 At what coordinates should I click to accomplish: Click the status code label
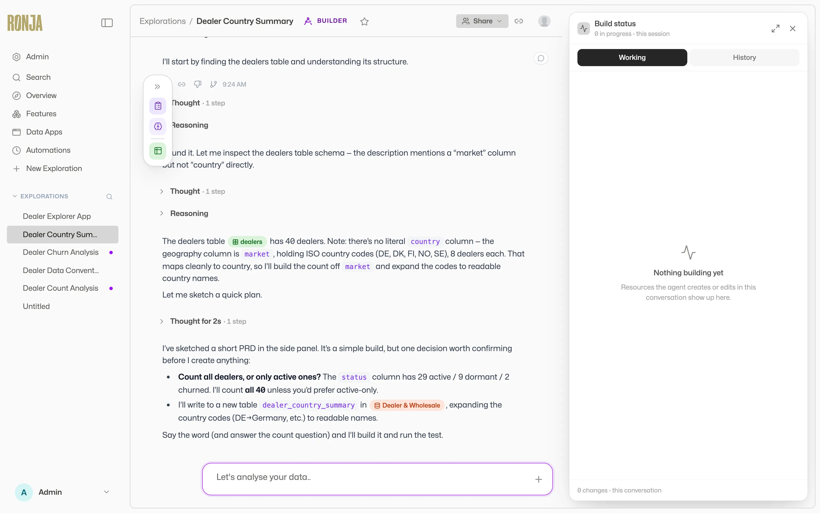(354, 377)
